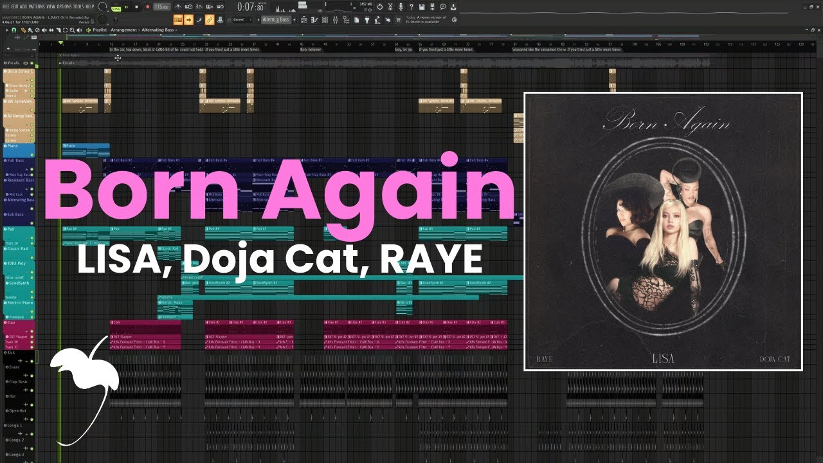823x463 pixels.
Task: Toggle the overdub/blend recording icon
Action: (210, 6)
